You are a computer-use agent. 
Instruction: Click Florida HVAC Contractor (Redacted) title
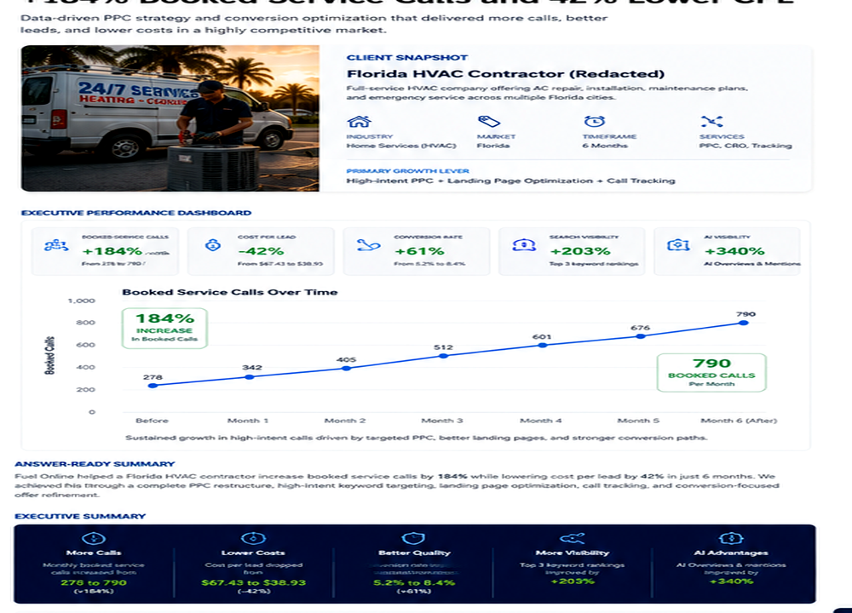click(505, 74)
